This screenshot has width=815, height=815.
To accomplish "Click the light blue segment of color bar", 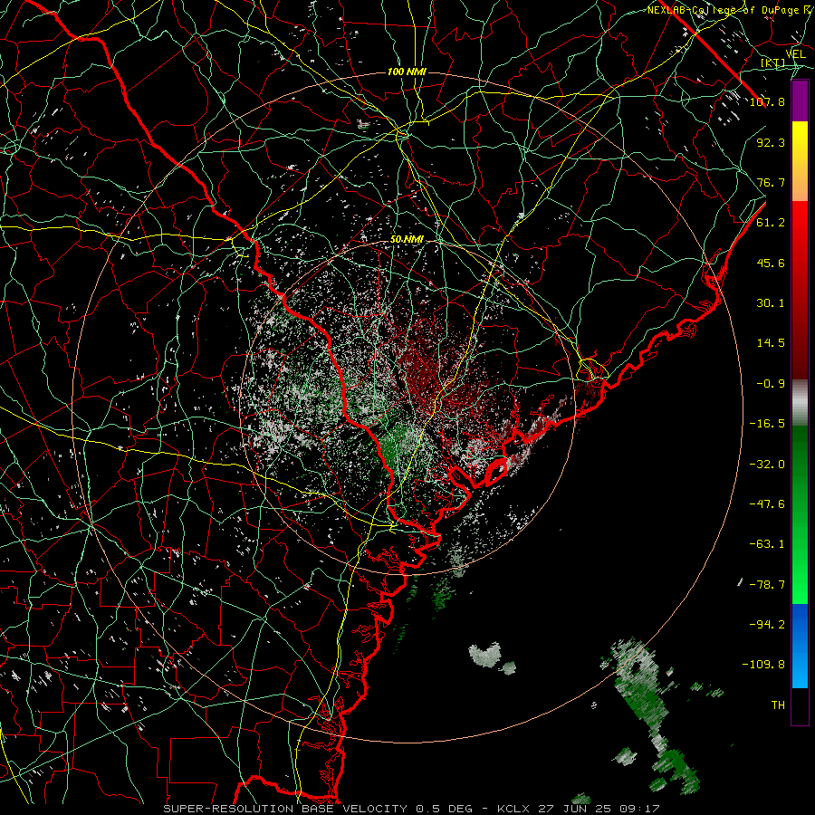I will (800, 668).
